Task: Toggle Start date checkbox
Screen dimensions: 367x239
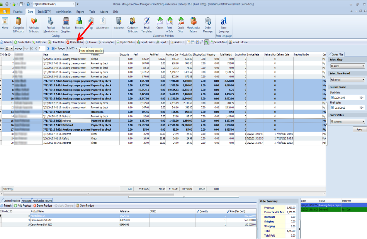Action: click(332, 98)
